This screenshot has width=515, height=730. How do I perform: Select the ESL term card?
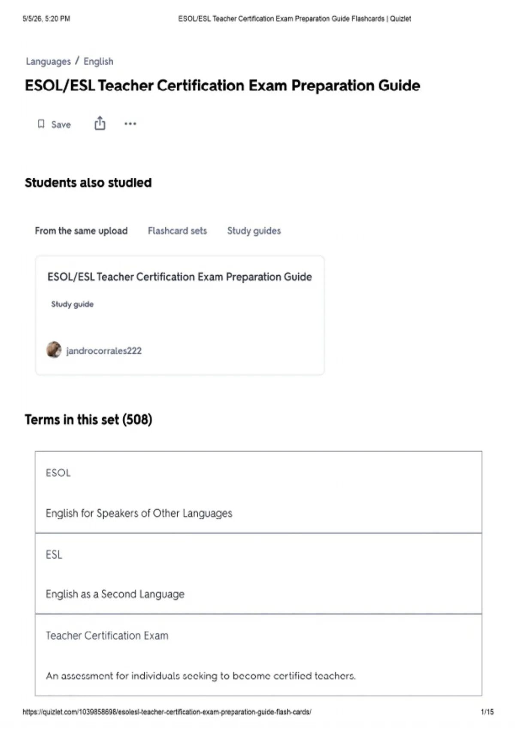[258, 573]
